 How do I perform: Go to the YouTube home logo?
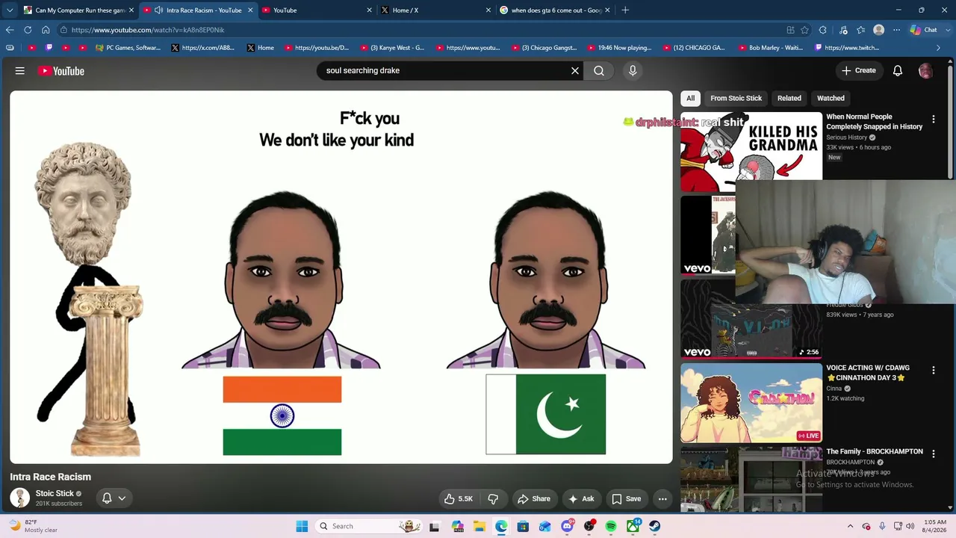point(61,71)
